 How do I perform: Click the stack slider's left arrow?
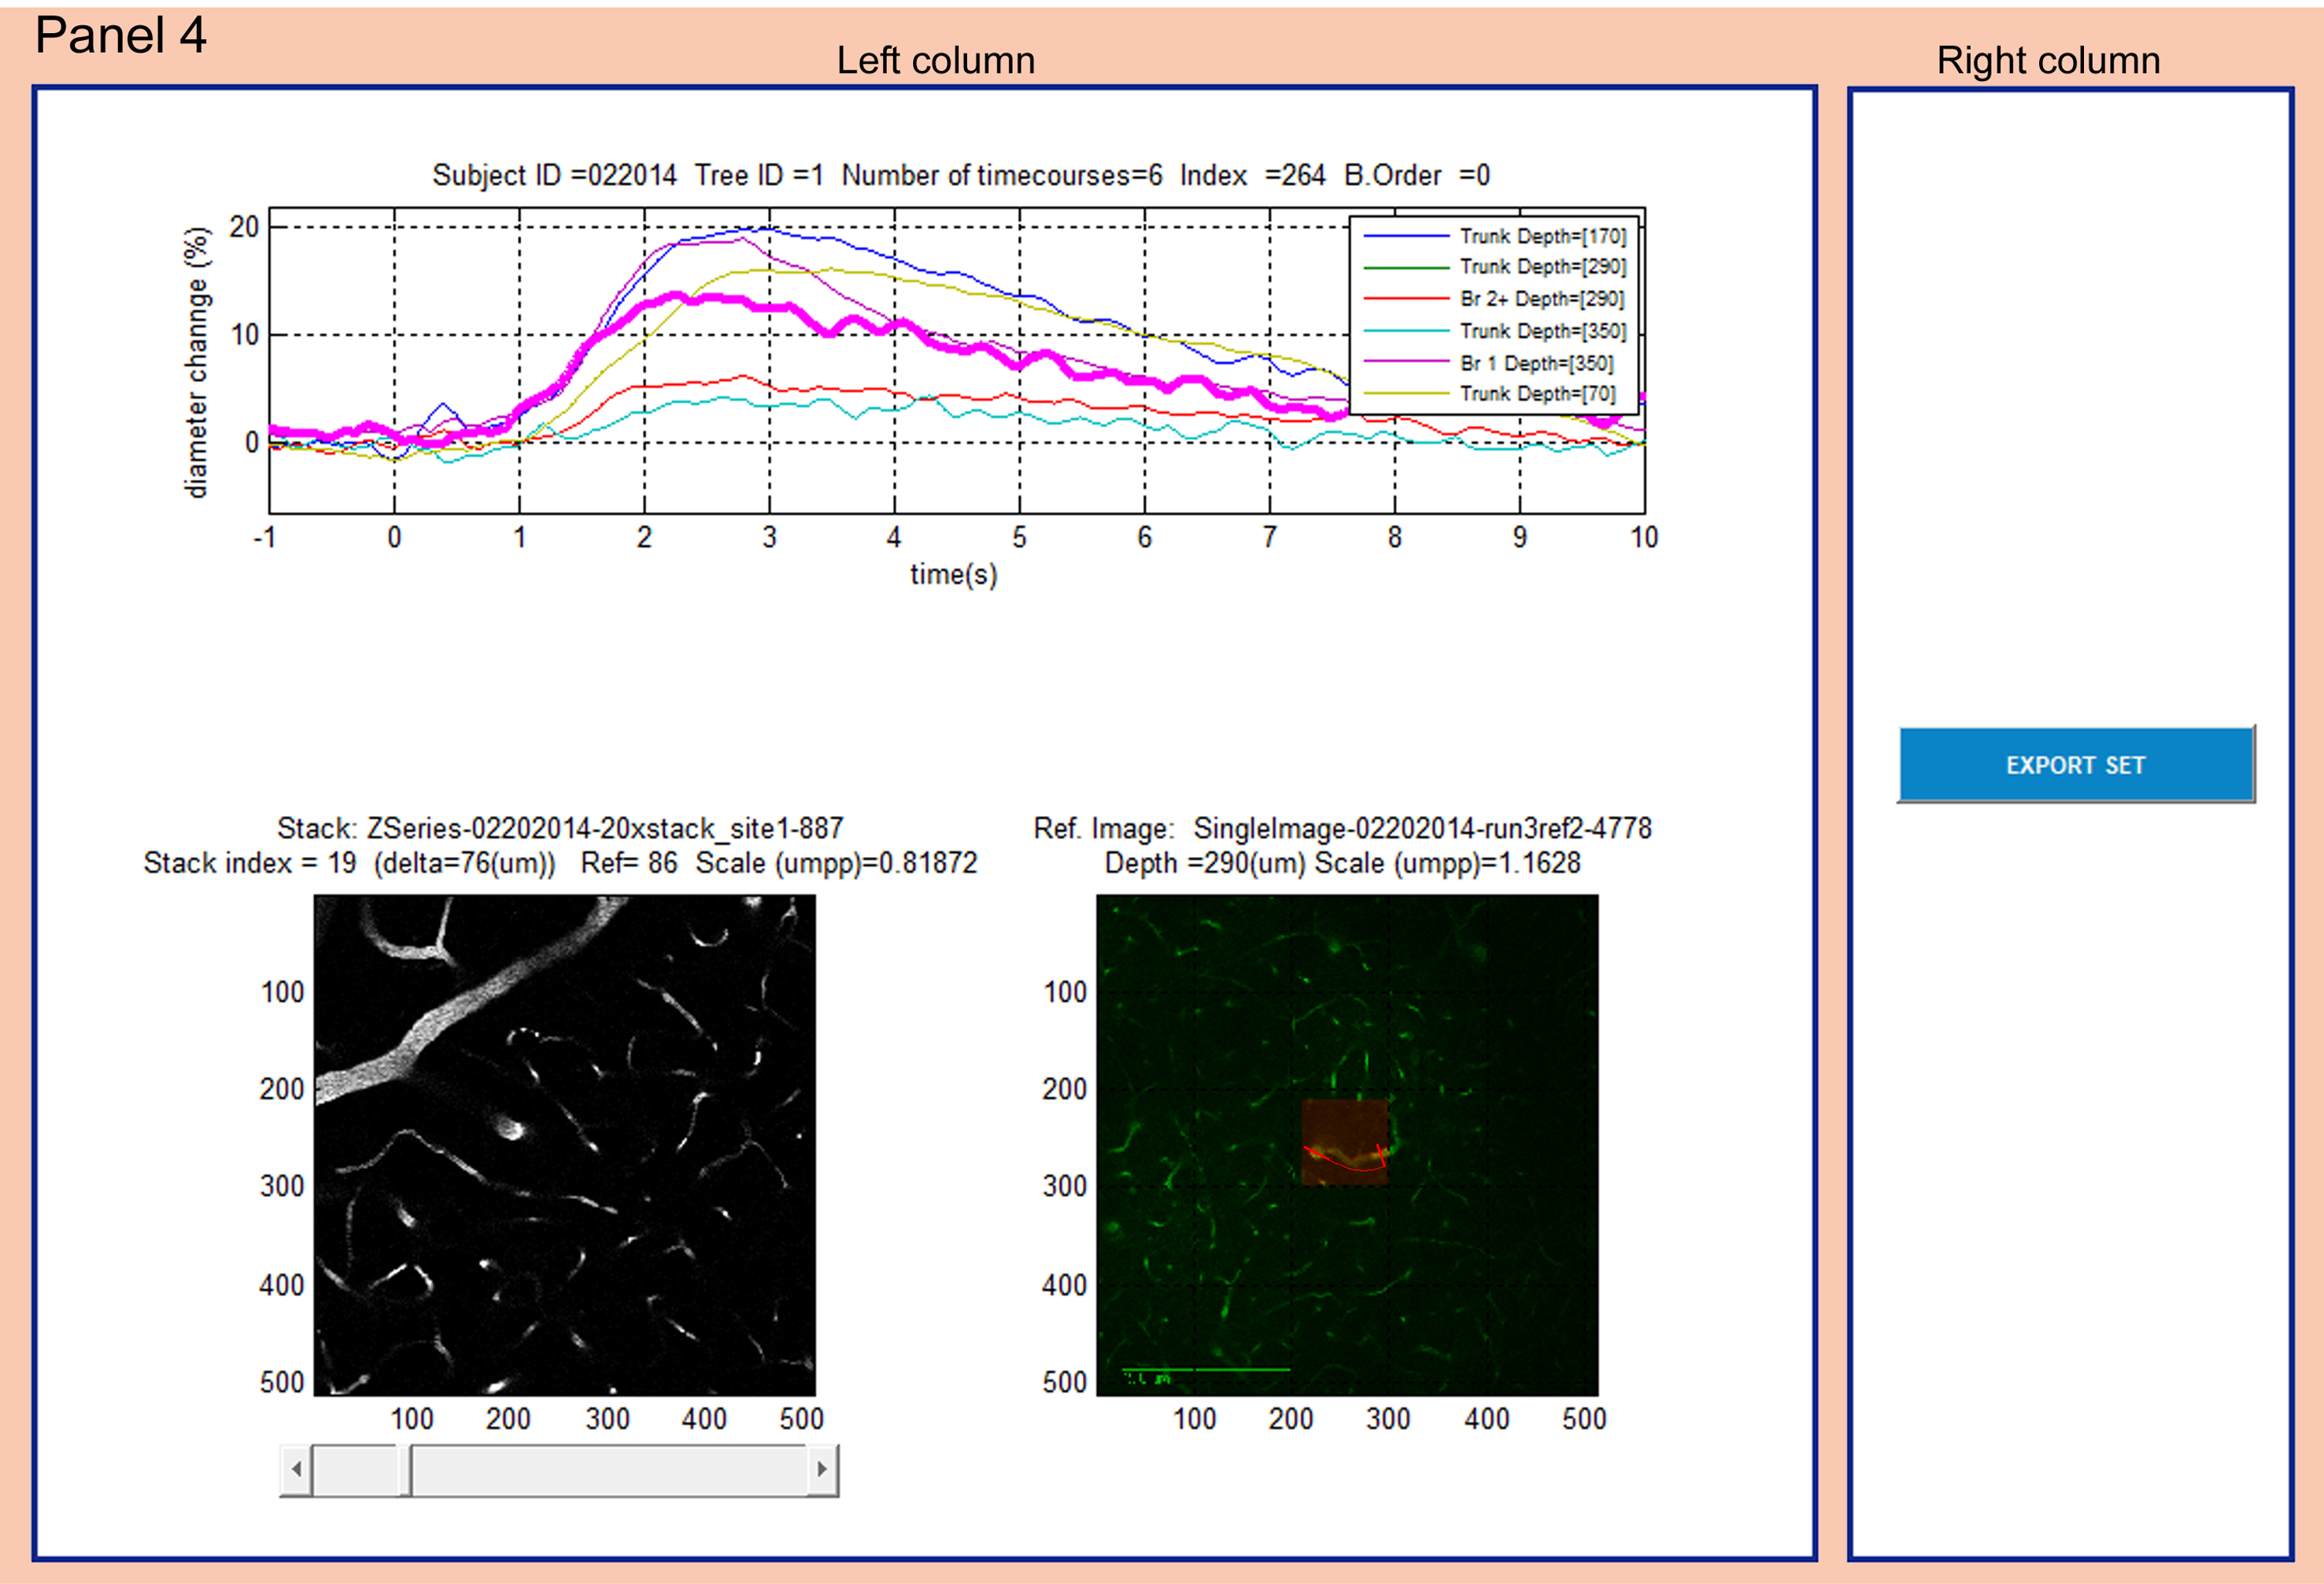[x=296, y=1469]
